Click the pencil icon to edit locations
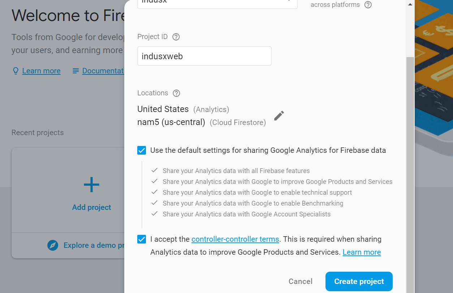Viewport: 453px width, 293px height. point(279,116)
